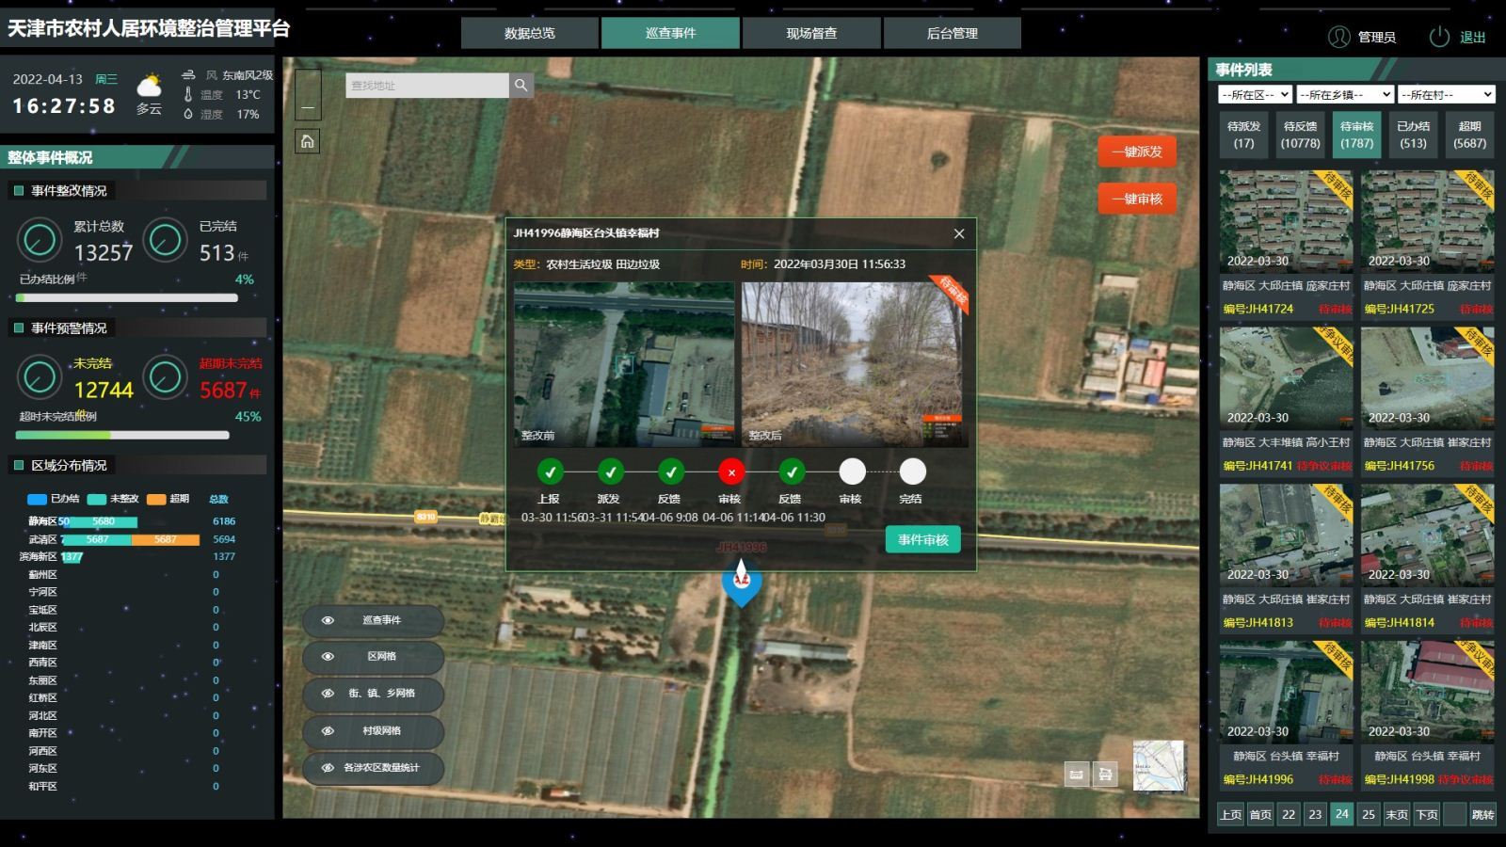Viewport: 1506px width, 847px height.
Task: Open the basemap overview thumbnail
Action: (x=1158, y=765)
